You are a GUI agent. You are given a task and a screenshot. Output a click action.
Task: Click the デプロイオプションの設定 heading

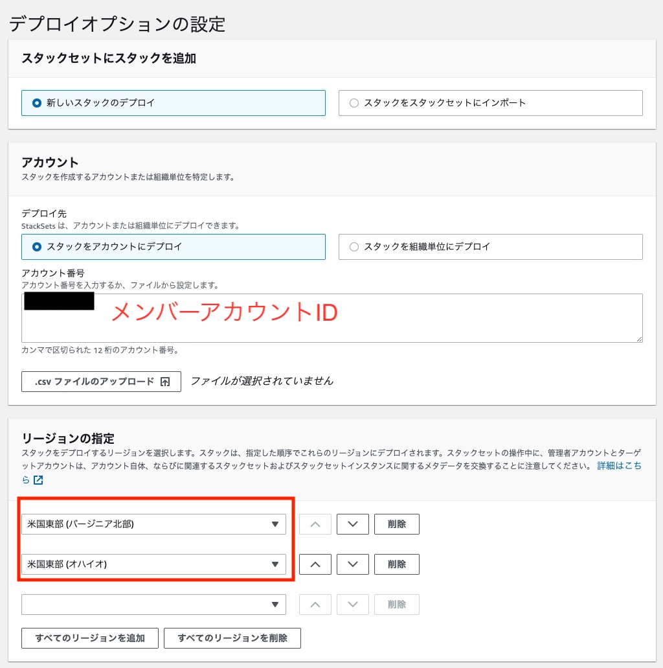click(x=117, y=24)
